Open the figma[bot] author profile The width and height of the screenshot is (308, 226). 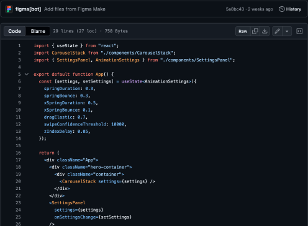coord(28,9)
